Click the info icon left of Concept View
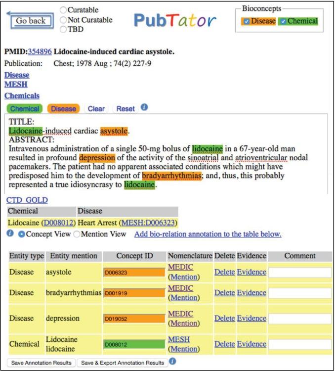The image size is (335, 371). pyautogui.click(x=10, y=233)
